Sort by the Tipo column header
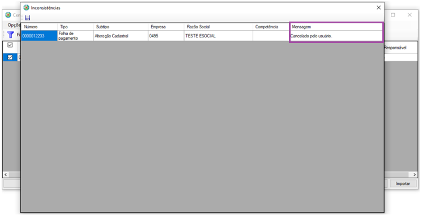 coord(75,27)
